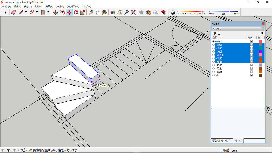272x153 pixels.
Task: Open the Line tool dropdown arrow
Action: pos(26,12)
